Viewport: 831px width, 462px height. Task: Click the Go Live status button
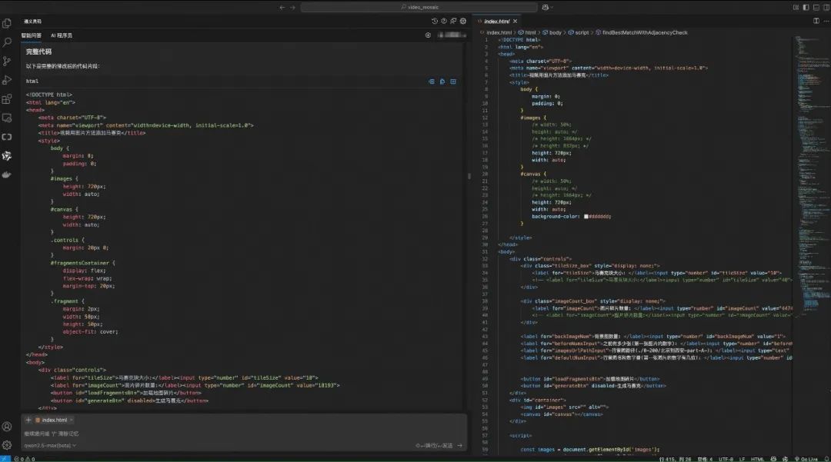[806, 459]
